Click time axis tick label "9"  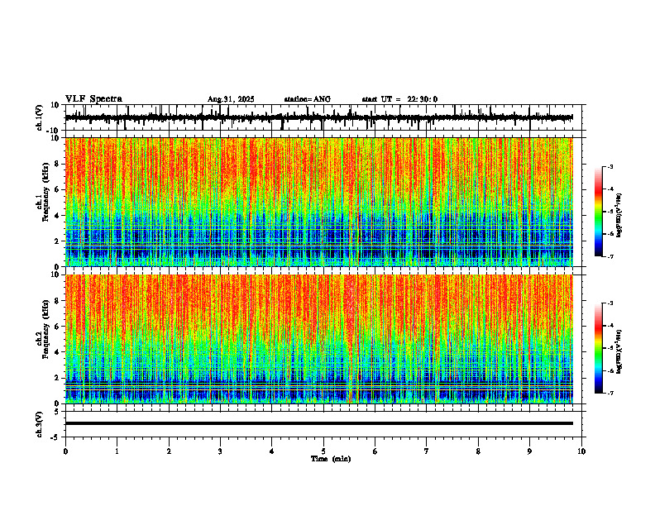(529, 451)
